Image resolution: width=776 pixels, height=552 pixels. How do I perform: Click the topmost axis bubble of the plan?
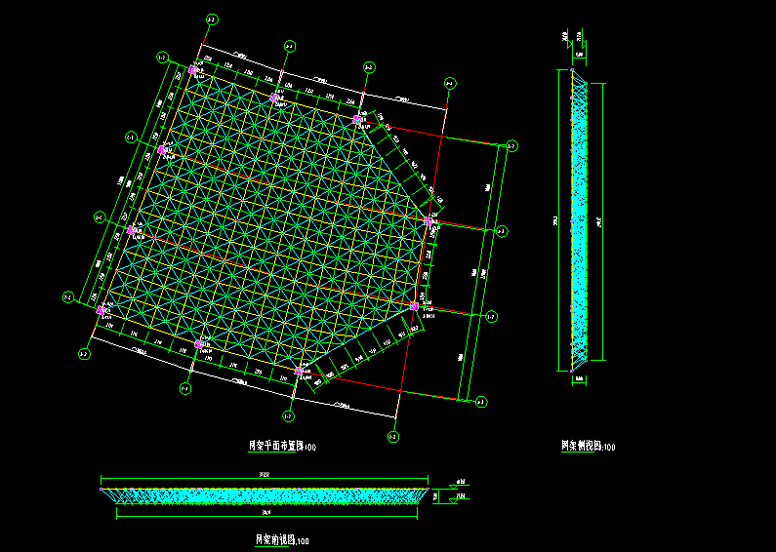[x=213, y=19]
